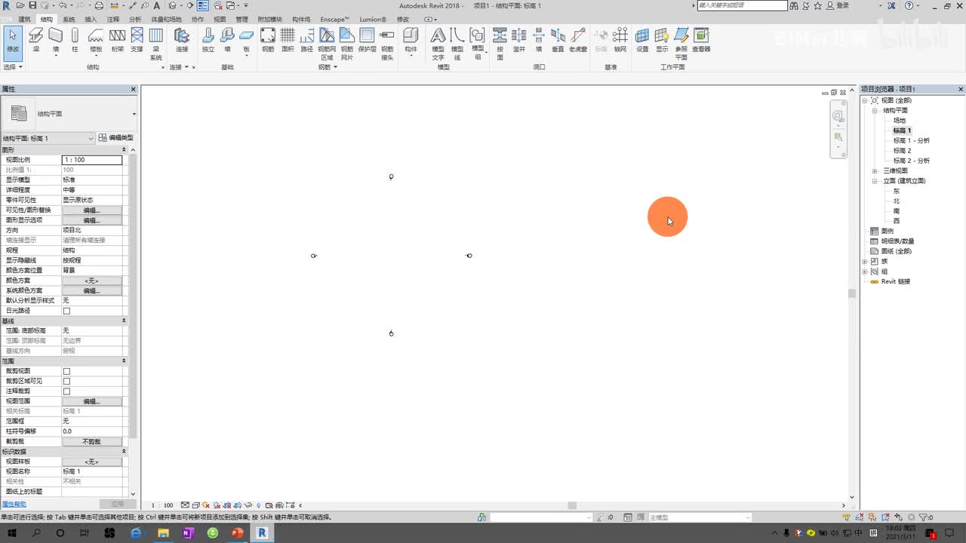
Task: Select the 竖井 (Shaft) opening tool
Action: click(519, 40)
